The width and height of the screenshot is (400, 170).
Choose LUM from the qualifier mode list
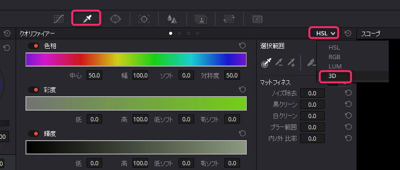[335, 67]
